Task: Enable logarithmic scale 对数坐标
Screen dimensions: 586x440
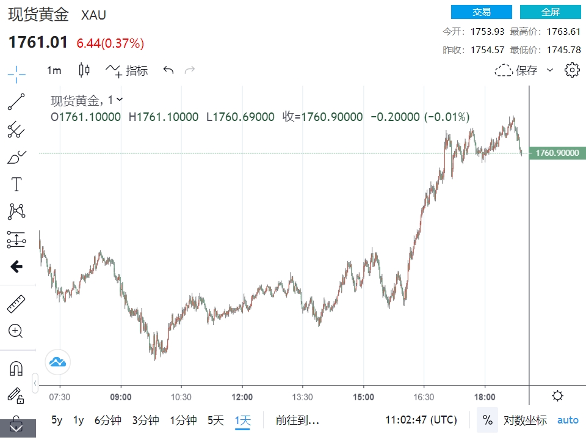Action: [x=525, y=420]
